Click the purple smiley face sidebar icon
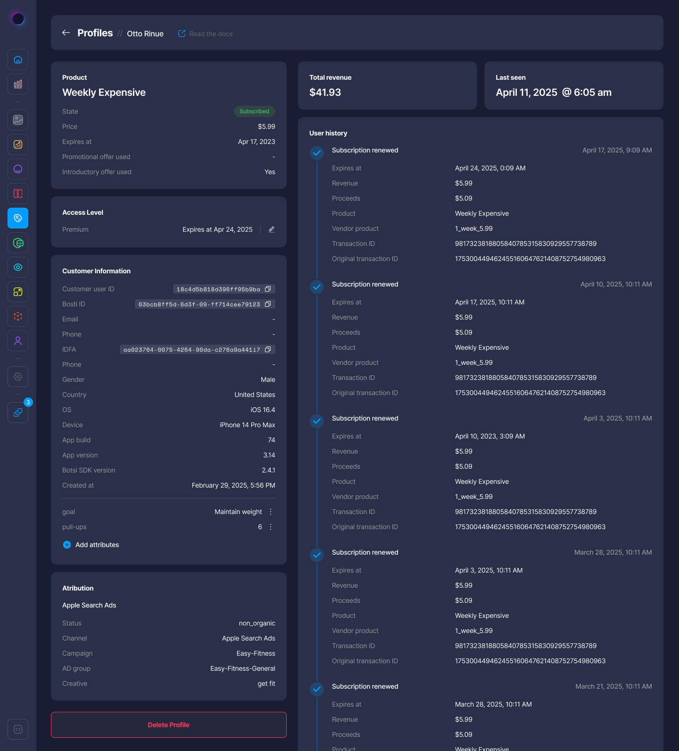This screenshot has width=679, height=751. 18,169
